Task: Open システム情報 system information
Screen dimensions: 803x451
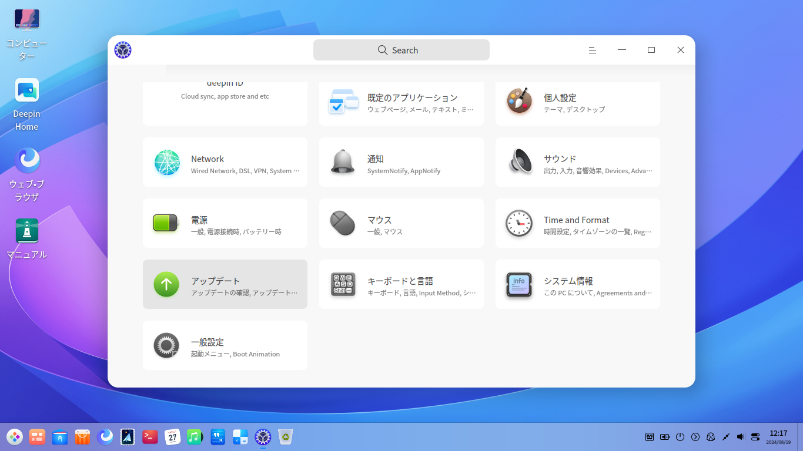Action: [577, 285]
